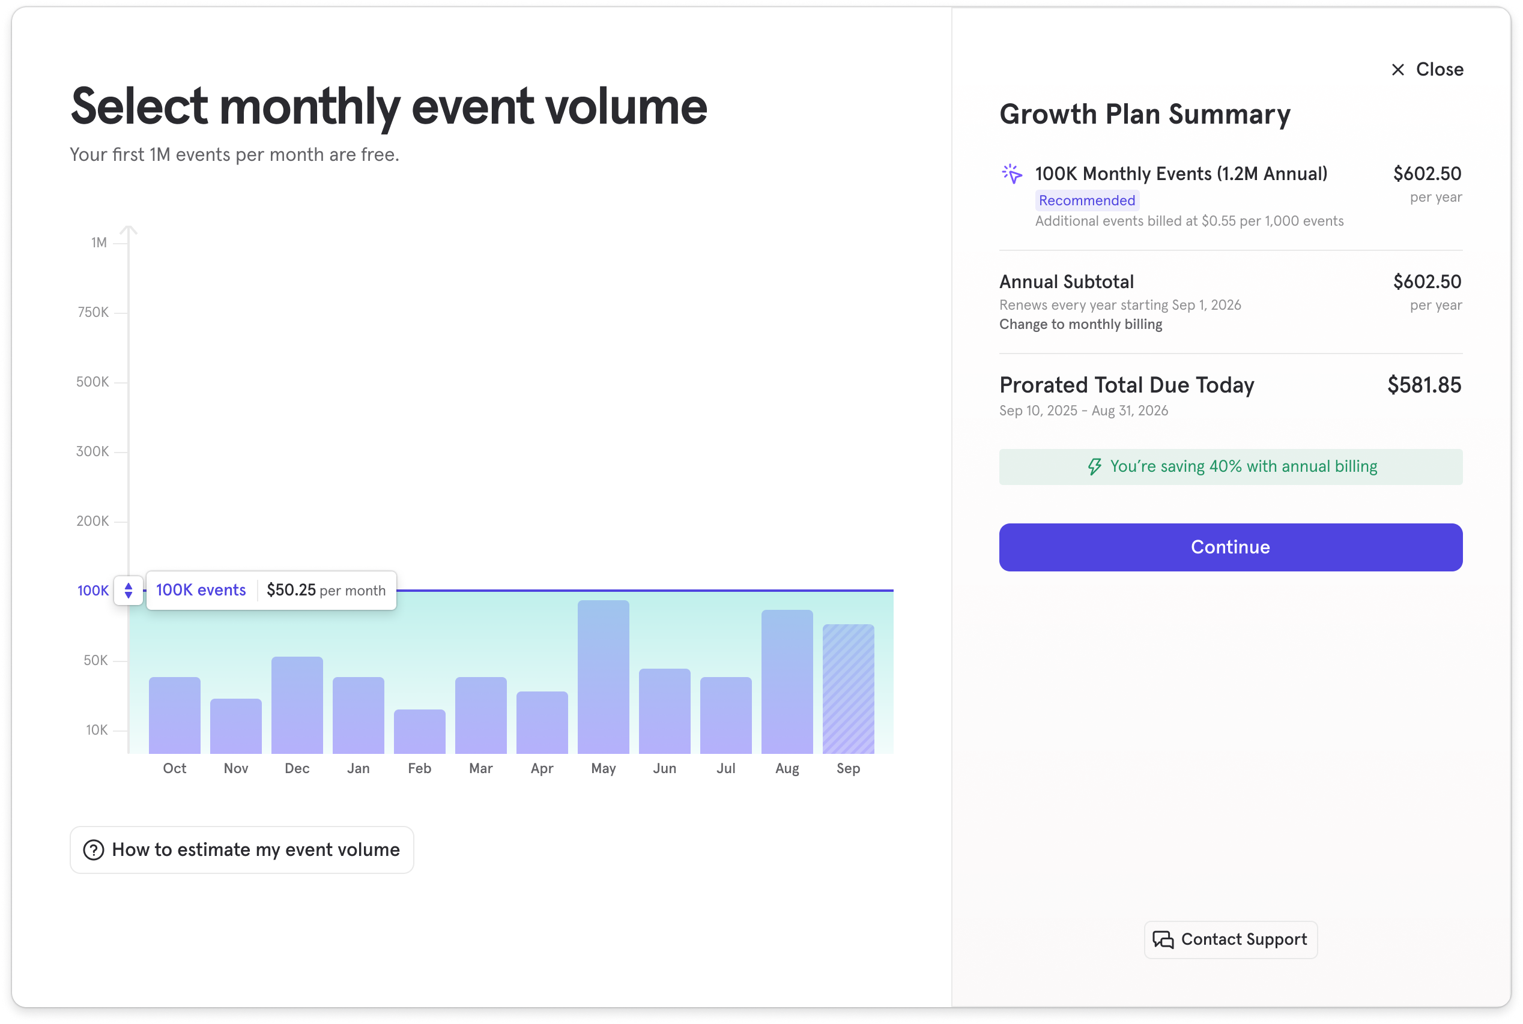Click the annual billing savings banner

tap(1231, 467)
